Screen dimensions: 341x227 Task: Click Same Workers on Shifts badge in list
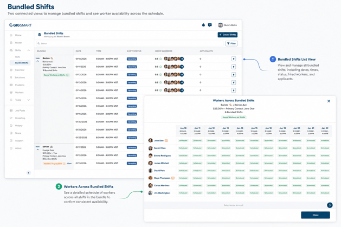56,75
